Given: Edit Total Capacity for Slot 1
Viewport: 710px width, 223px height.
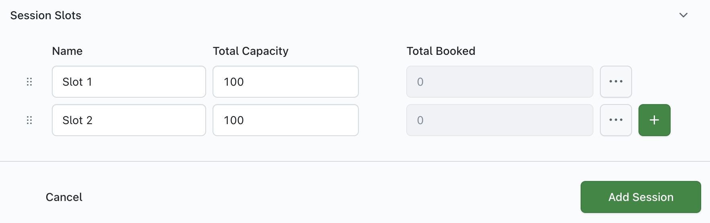Looking at the screenshot, I should coord(285,82).
